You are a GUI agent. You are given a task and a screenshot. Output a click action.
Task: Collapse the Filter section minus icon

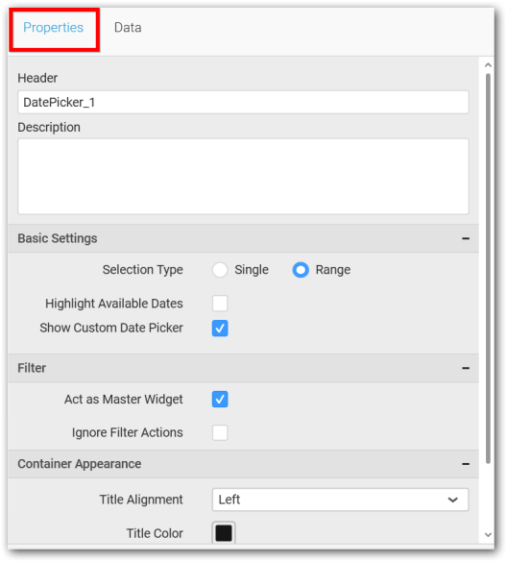466,369
